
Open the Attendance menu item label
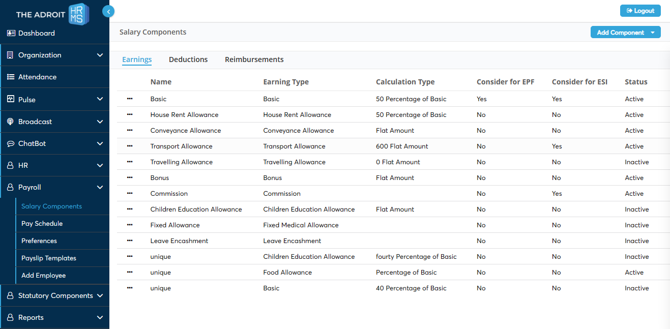tap(38, 77)
